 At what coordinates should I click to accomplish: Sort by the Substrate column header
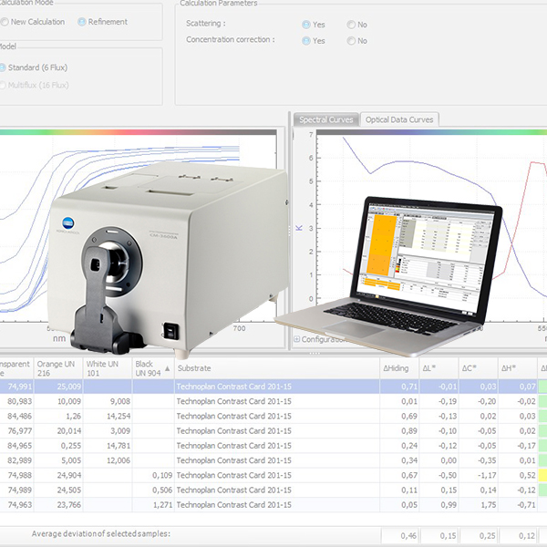tap(273, 369)
